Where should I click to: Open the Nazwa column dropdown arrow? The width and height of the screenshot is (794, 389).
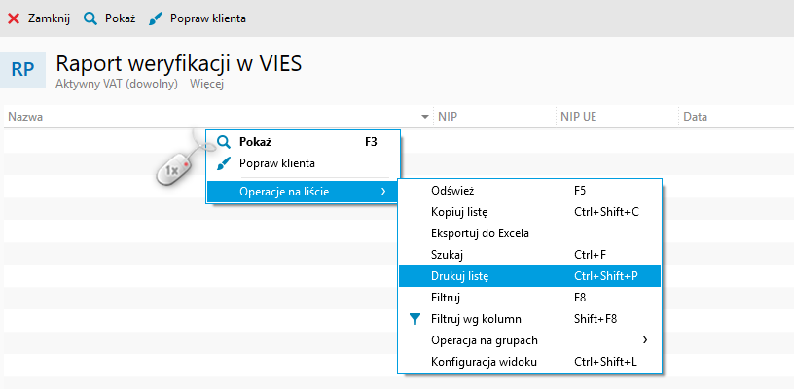coord(425,117)
